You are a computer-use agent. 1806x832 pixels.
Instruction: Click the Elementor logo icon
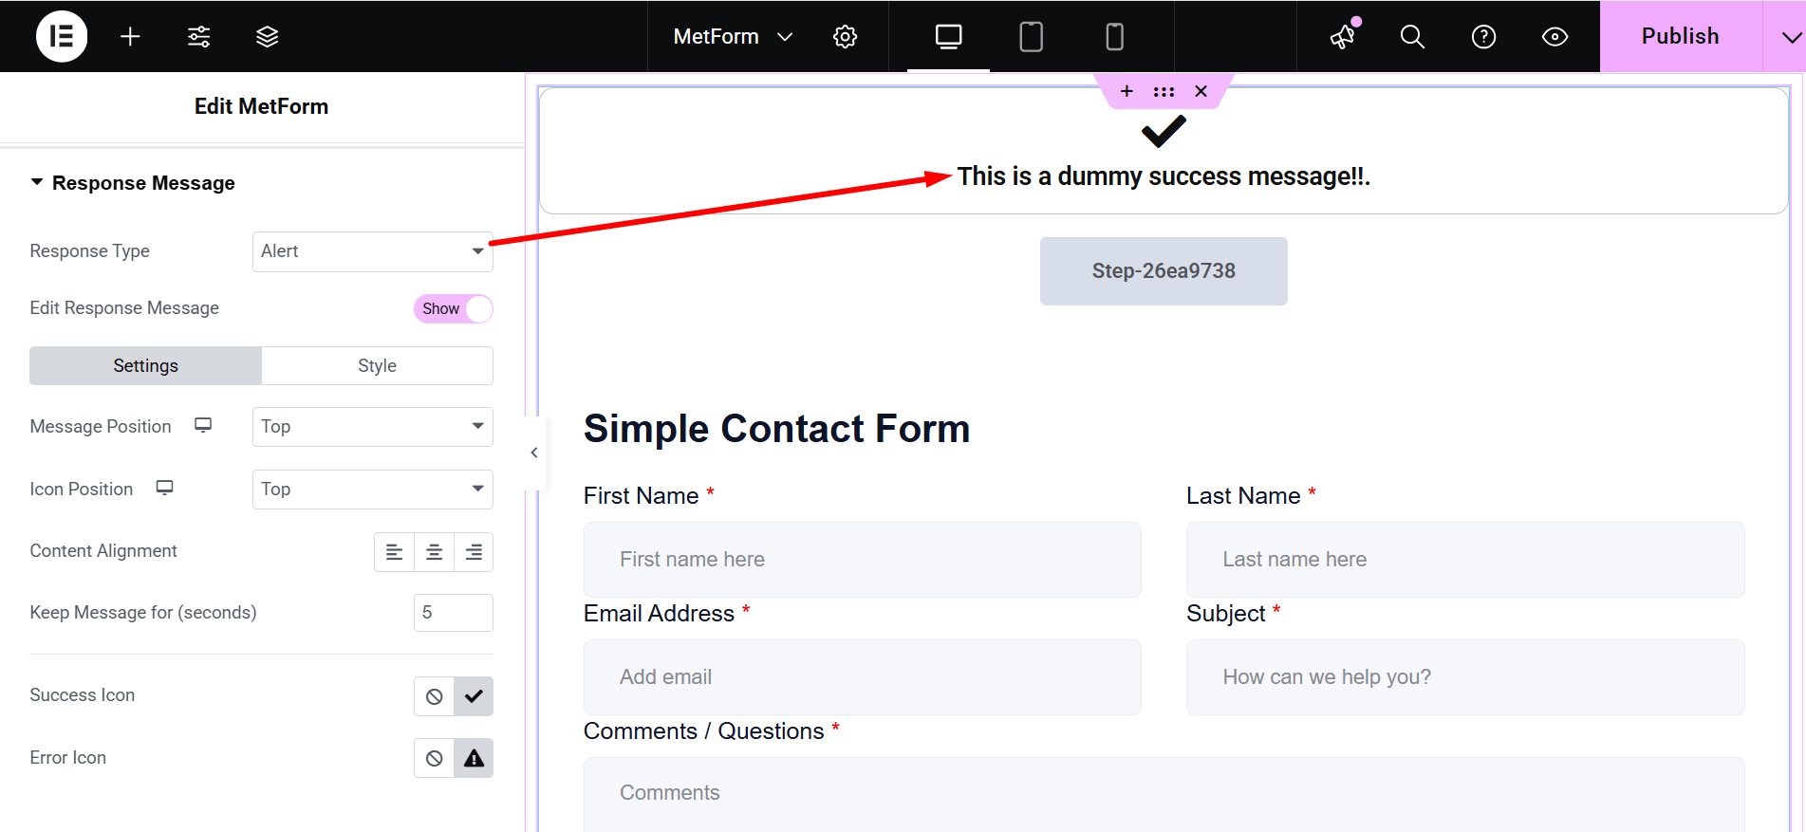pyautogui.click(x=62, y=36)
